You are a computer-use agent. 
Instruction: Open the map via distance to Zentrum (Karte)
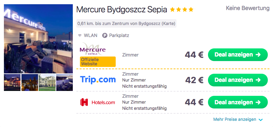[126, 23]
